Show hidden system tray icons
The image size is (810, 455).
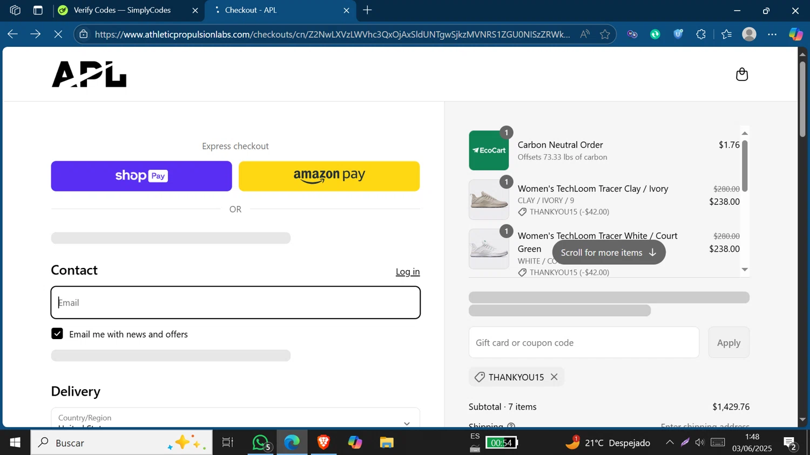point(670,443)
